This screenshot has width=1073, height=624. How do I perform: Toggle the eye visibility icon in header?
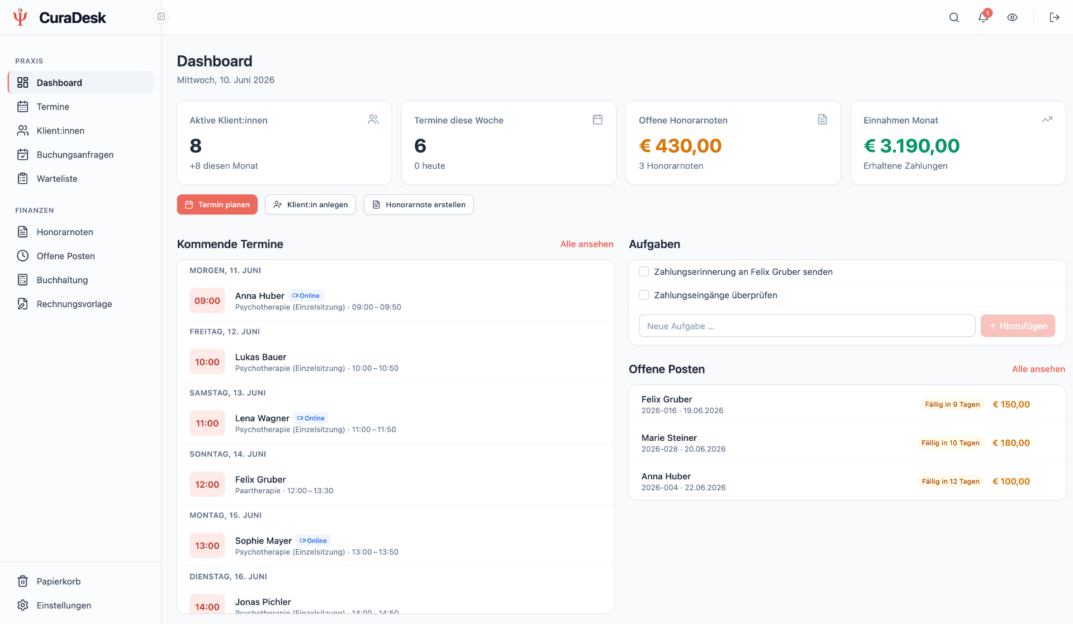1012,17
